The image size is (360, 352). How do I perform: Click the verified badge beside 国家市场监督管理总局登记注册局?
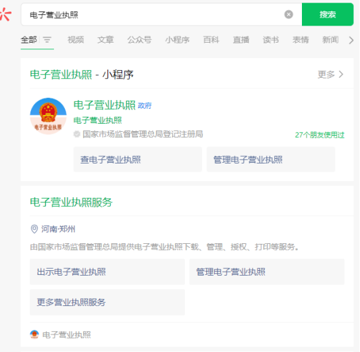77,134
